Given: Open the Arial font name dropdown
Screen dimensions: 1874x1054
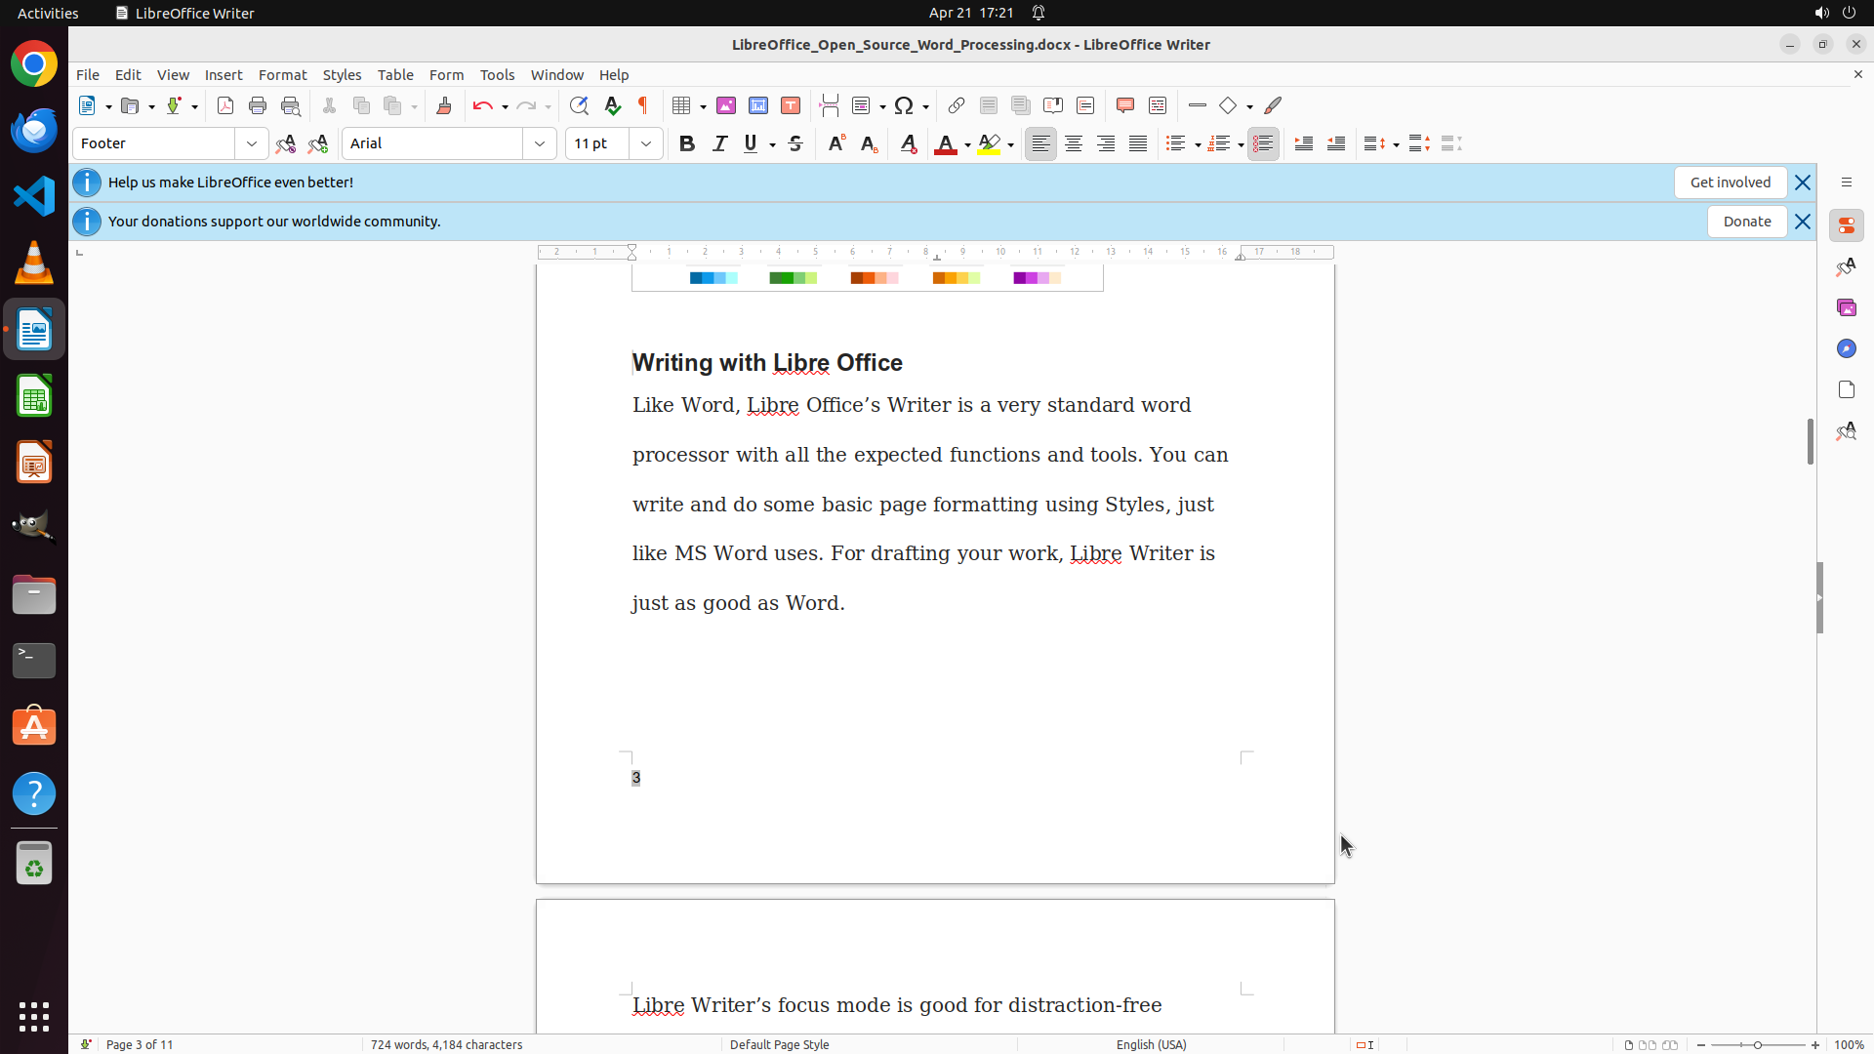Looking at the screenshot, I should (x=540, y=143).
